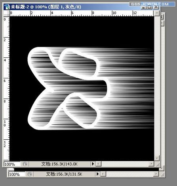The width and height of the screenshot is (177, 186).
Task: Click the document icon in front window title bar
Action: click(7, 7)
